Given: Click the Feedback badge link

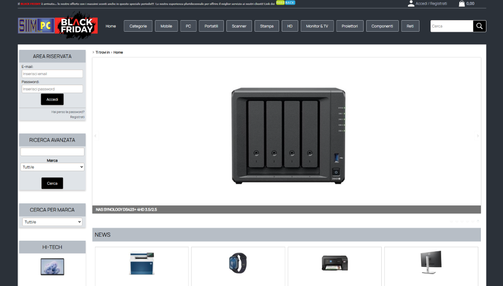Looking at the screenshot, I should (x=286, y=3).
